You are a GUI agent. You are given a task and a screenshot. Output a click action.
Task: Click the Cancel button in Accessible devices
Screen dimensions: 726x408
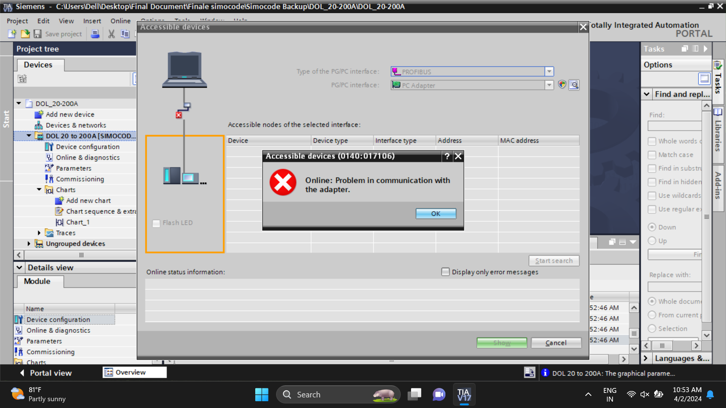pos(556,343)
